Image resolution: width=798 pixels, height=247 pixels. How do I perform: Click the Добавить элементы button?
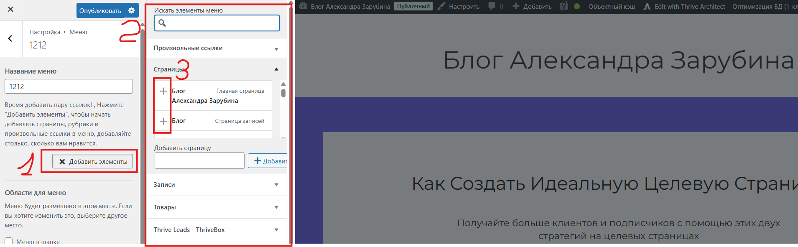tap(93, 161)
